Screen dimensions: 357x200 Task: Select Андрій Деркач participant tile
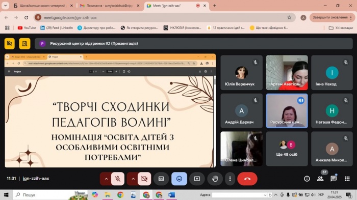tap(241, 110)
